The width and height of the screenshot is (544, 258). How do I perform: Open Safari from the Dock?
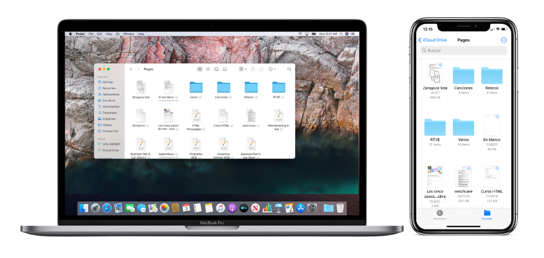107,208
